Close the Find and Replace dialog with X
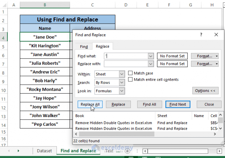 (216, 35)
